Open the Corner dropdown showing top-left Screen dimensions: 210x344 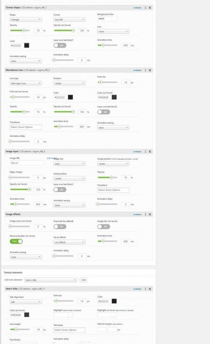click(x=69, y=20)
